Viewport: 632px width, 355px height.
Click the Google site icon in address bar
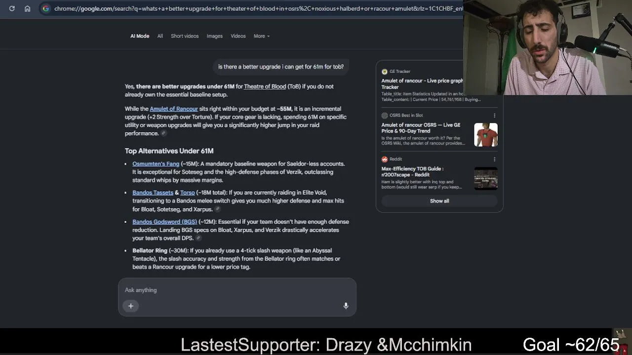(x=45, y=8)
